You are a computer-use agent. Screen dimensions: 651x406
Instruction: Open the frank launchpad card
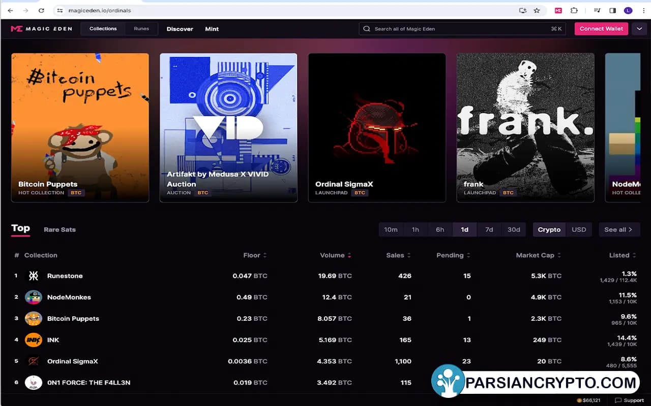[525, 128]
